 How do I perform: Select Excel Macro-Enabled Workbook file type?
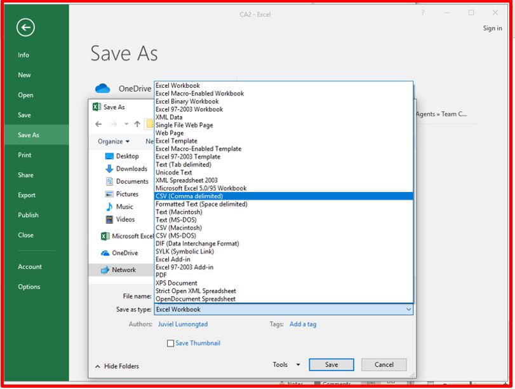pyautogui.click(x=284, y=93)
